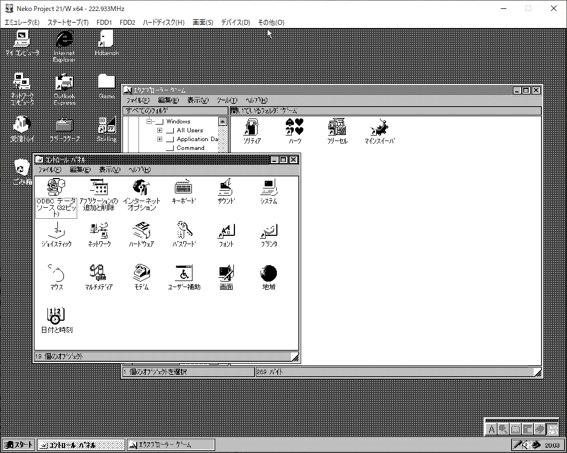Open the Control Panel ファイル(F) menu
The height and width of the screenshot is (453, 567).
pos(50,169)
